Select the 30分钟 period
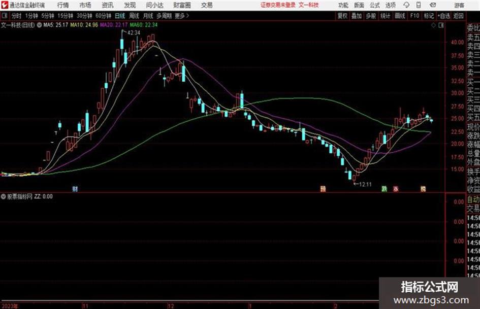Image resolution: width=480 pixels, height=309 pixels. pos(84,16)
